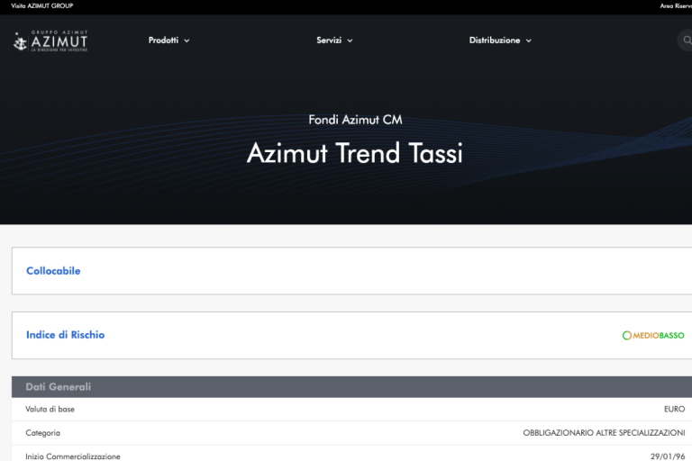Click the Azimut logo in the header
Image resolution: width=692 pixels, height=461 pixels.
(x=50, y=41)
